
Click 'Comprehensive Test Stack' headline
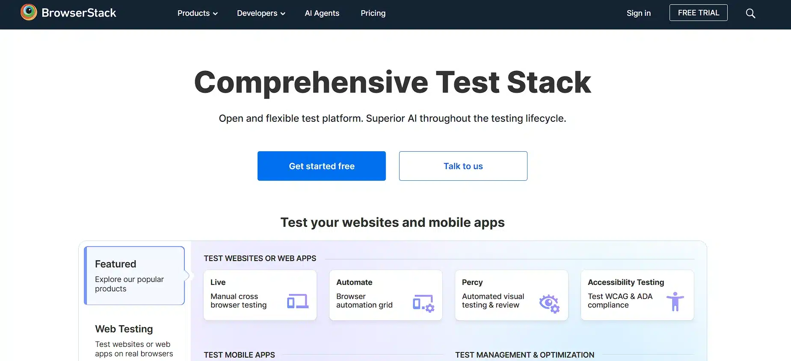[x=392, y=82]
